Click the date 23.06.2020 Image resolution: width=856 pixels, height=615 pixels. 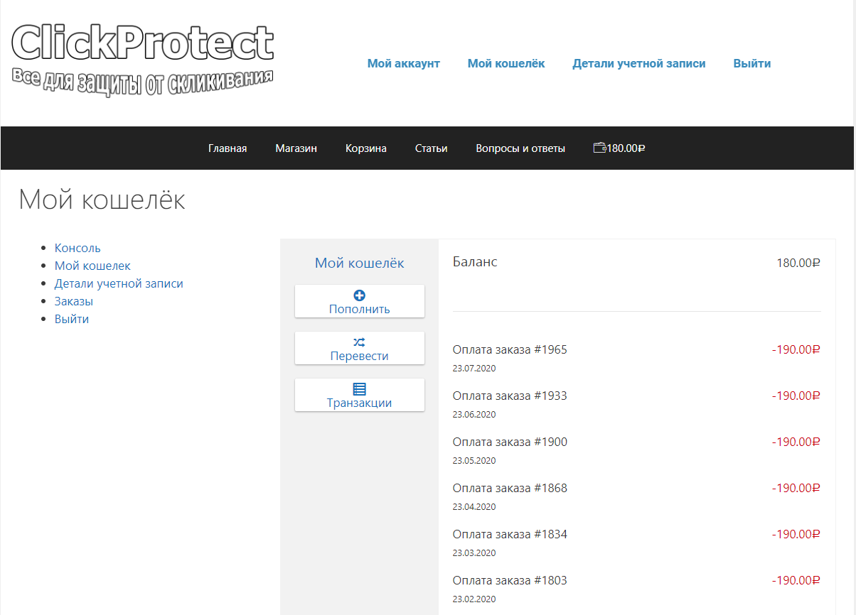[x=474, y=415]
